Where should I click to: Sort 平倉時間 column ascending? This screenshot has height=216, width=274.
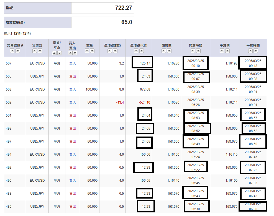pyautogui.click(x=250, y=51)
